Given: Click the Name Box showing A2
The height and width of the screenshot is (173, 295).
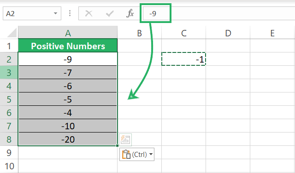Looking at the screenshot, I should (32, 13).
